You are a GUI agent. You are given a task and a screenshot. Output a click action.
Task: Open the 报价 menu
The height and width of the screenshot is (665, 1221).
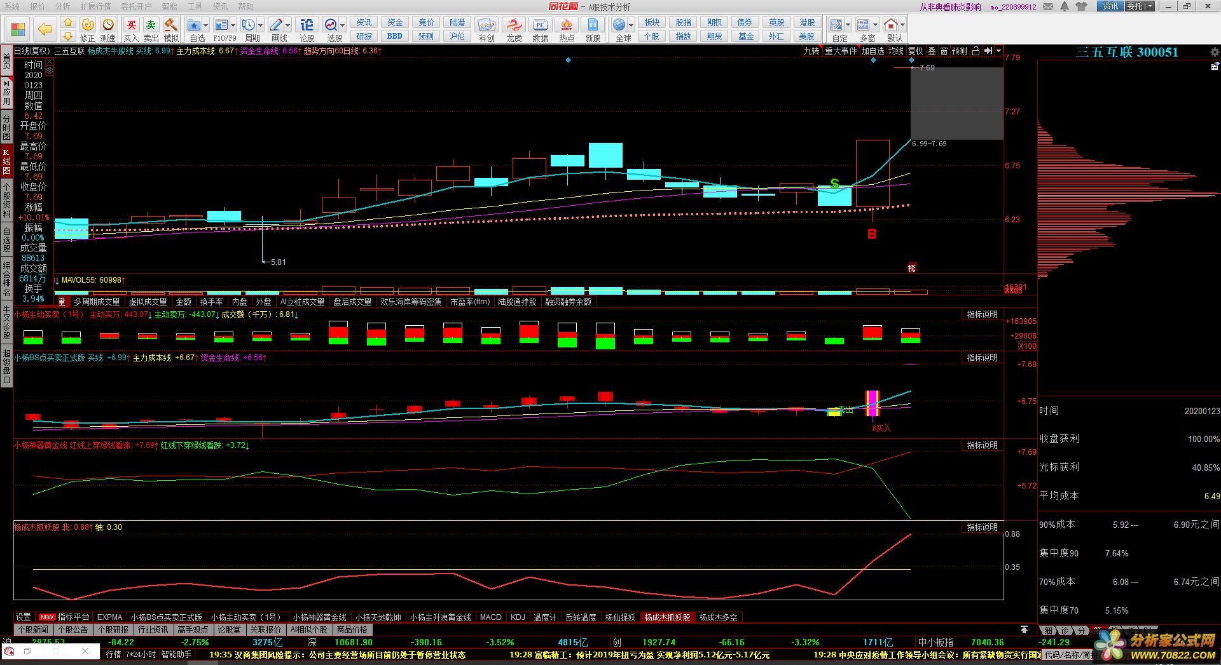[x=38, y=6]
